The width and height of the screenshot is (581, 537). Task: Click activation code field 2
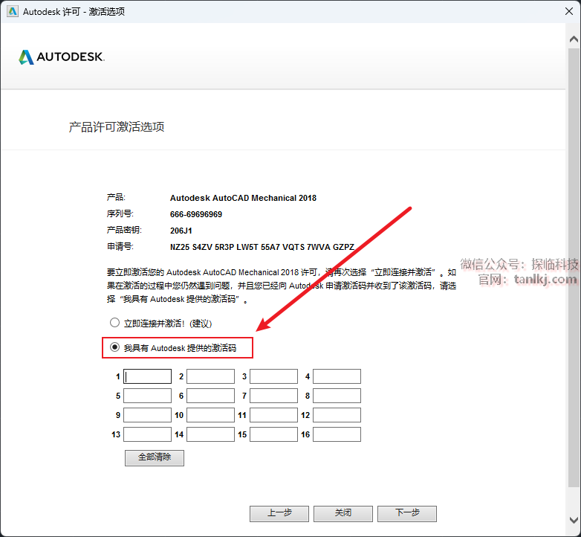[210, 376]
